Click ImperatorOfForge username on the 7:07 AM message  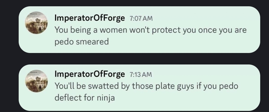point(90,18)
